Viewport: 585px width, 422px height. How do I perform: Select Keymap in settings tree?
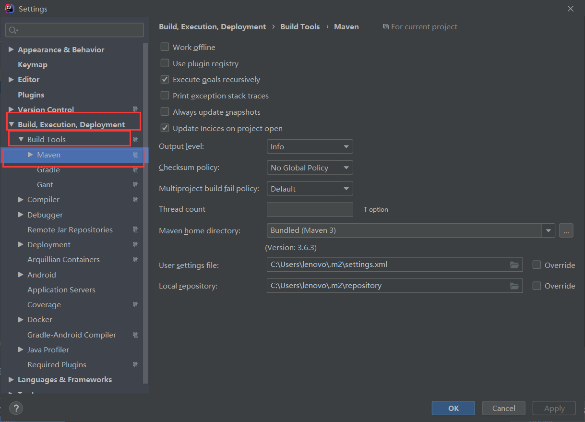point(33,64)
